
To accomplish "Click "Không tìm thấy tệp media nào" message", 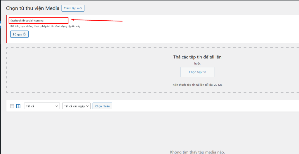I will pyautogui.click(x=197, y=152).
